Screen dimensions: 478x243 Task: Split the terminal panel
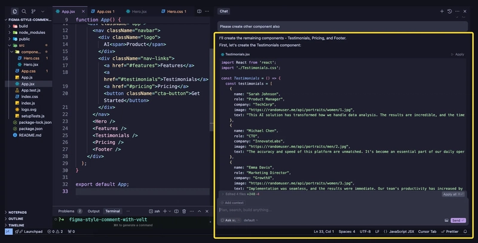[176, 211]
